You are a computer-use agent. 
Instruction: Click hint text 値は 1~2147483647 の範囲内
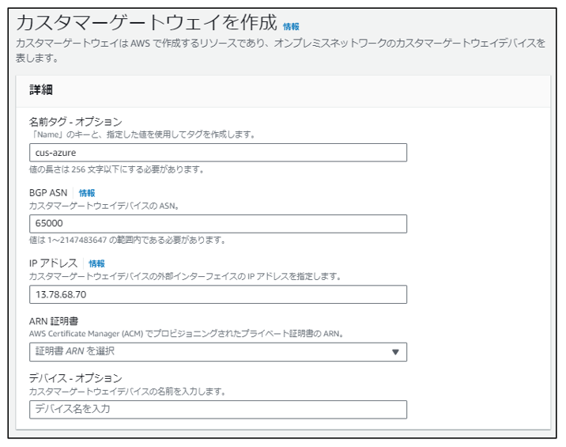127,240
